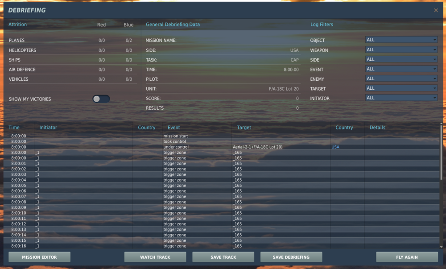The height and width of the screenshot is (269, 446).
Task: Click the AIR DEFENCE attrition row label
Action: click(22, 70)
